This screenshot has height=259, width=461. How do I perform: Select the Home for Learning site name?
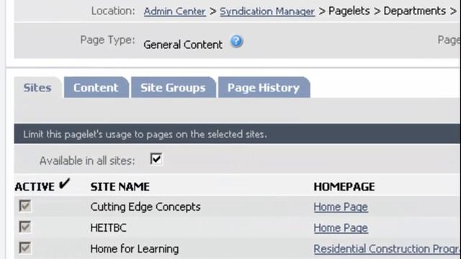pyautogui.click(x=135, y=249)
